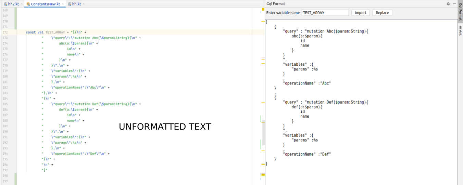The height and width of the screenshot is (185, 463).
Task: Click the Gql Format panel title
Action: (276, 4)
